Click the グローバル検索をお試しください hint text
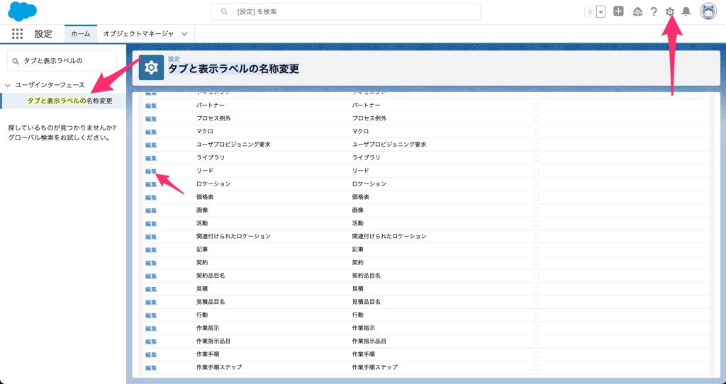 (59, 137)
